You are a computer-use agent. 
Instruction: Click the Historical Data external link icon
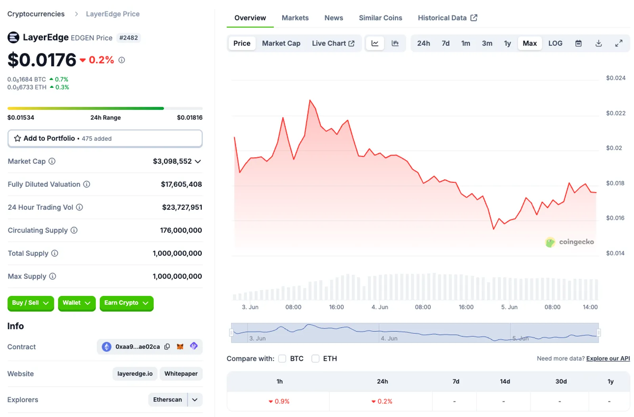(474, 18)
